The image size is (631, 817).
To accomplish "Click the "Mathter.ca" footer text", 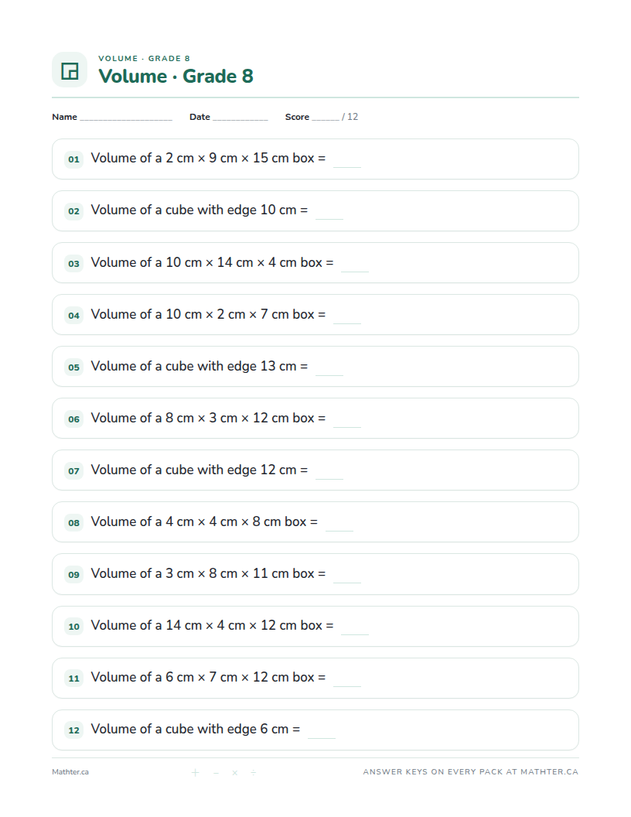I will coord(70,772).
